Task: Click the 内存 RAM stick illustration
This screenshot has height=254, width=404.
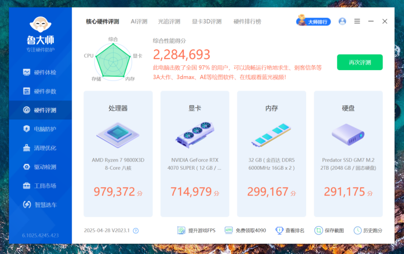Action: (271, 135)
